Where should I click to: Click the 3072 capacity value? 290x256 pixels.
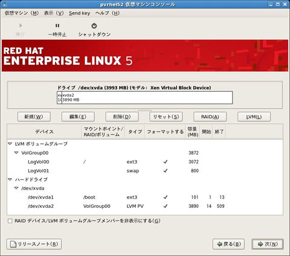[x=193, y=162]
